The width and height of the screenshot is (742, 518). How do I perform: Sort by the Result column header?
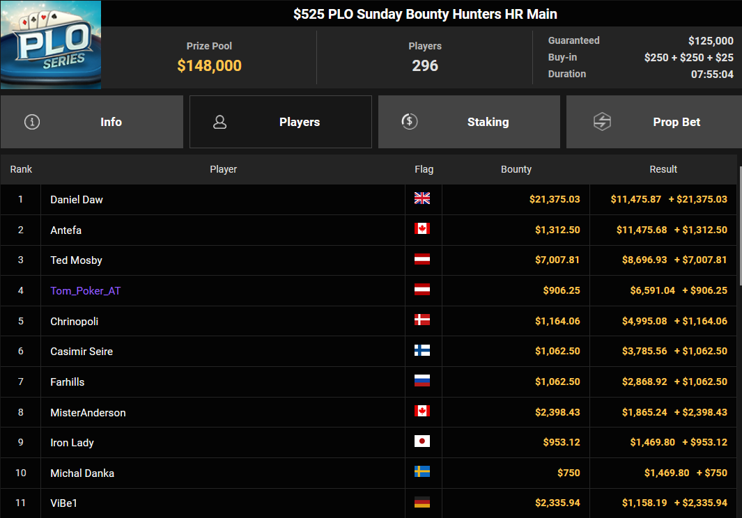tap(663, 169)
